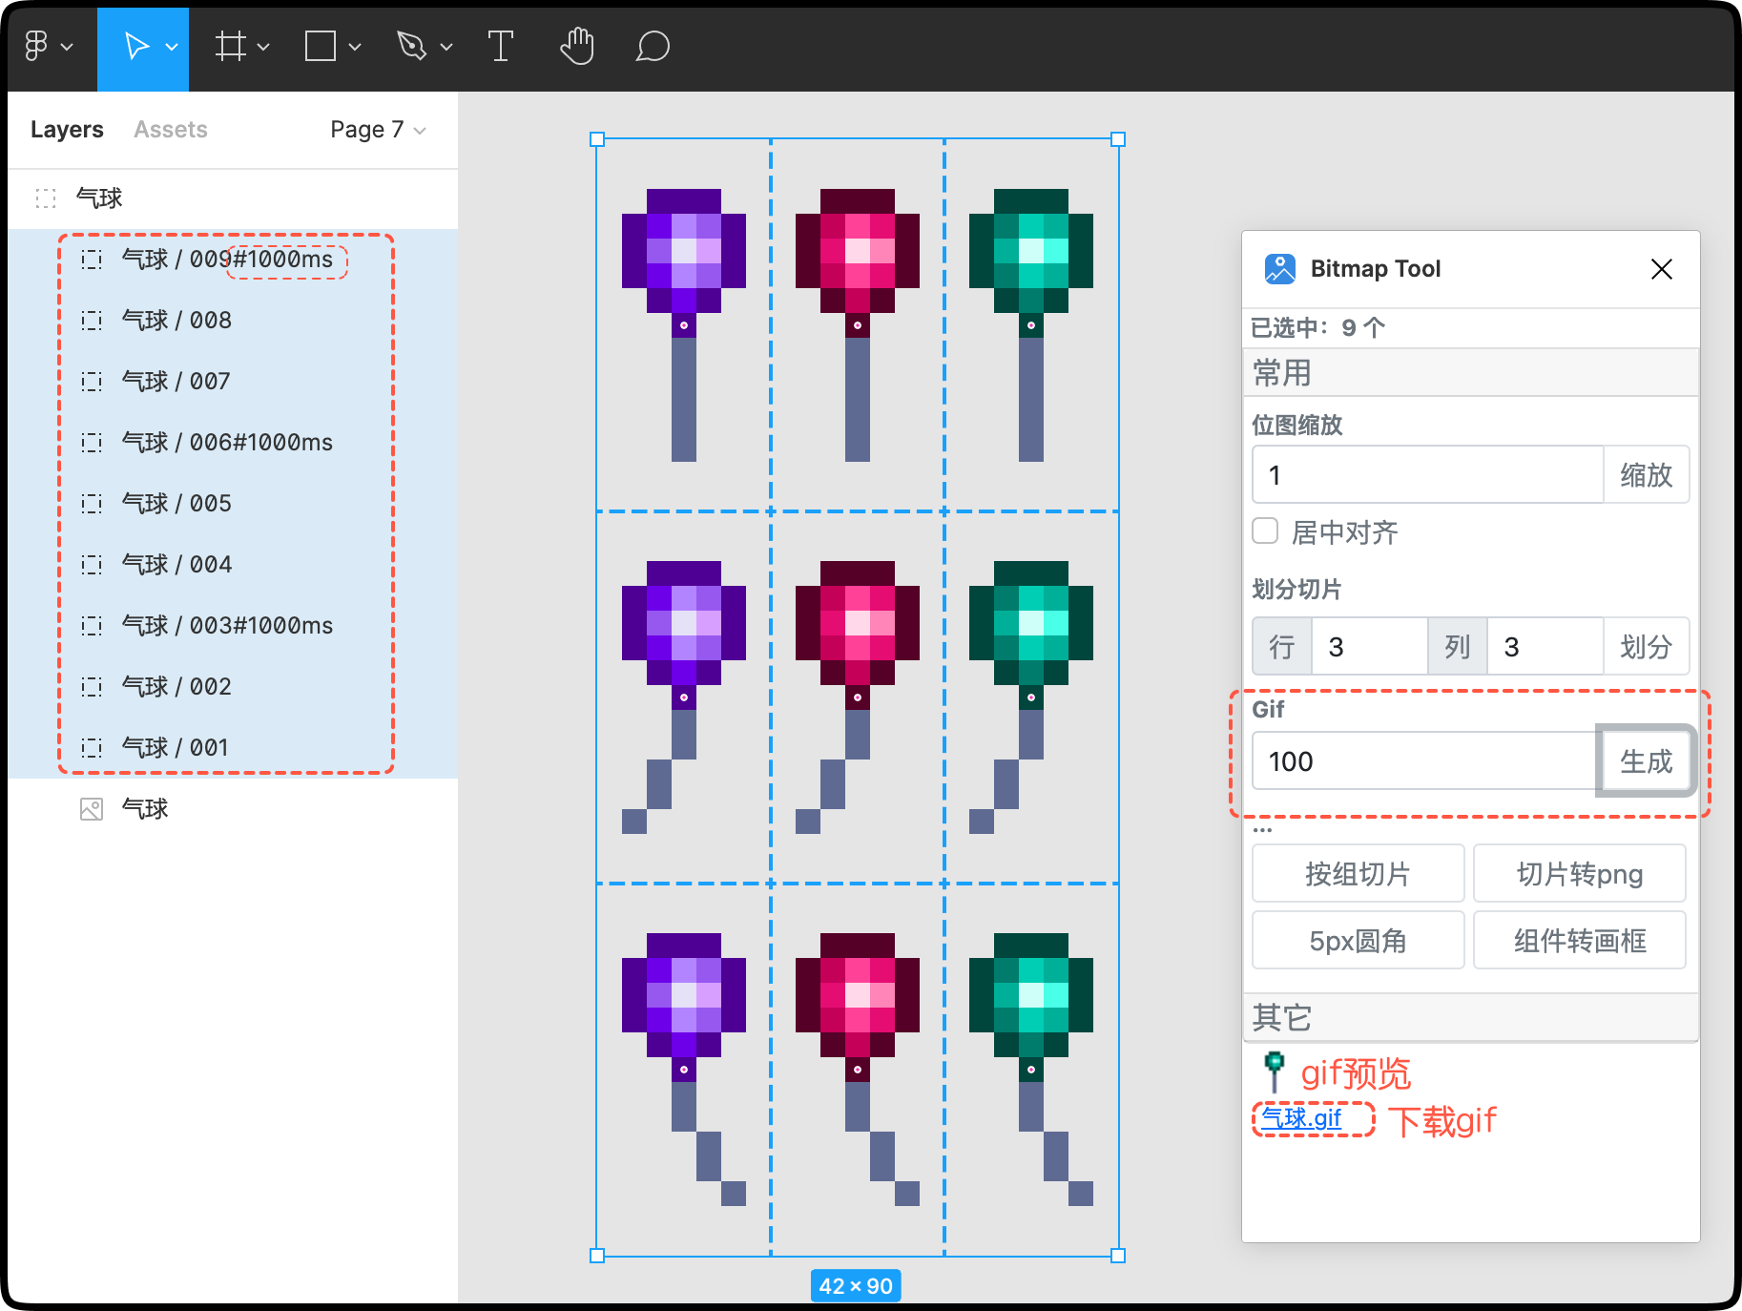Viewport: 1742px width, 1311px height.
Task: Click the Bitmap Tool plugin icon
Action: [1279, 268]
